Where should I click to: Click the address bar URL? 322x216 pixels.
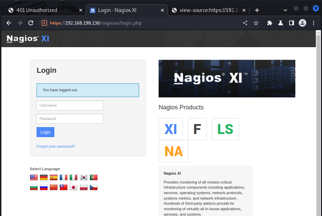(x=96, y=23)
